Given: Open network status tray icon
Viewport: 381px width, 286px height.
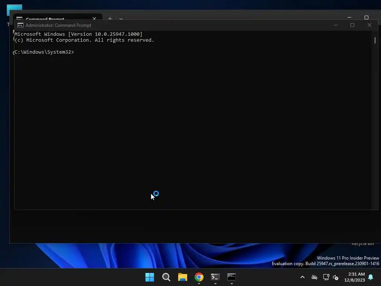Looking at the screenshot, I should [x=326, y=277].
